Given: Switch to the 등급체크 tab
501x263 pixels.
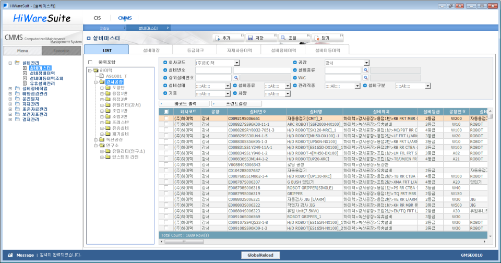Looking at the screenshot, I should click(x=195, y=50).
